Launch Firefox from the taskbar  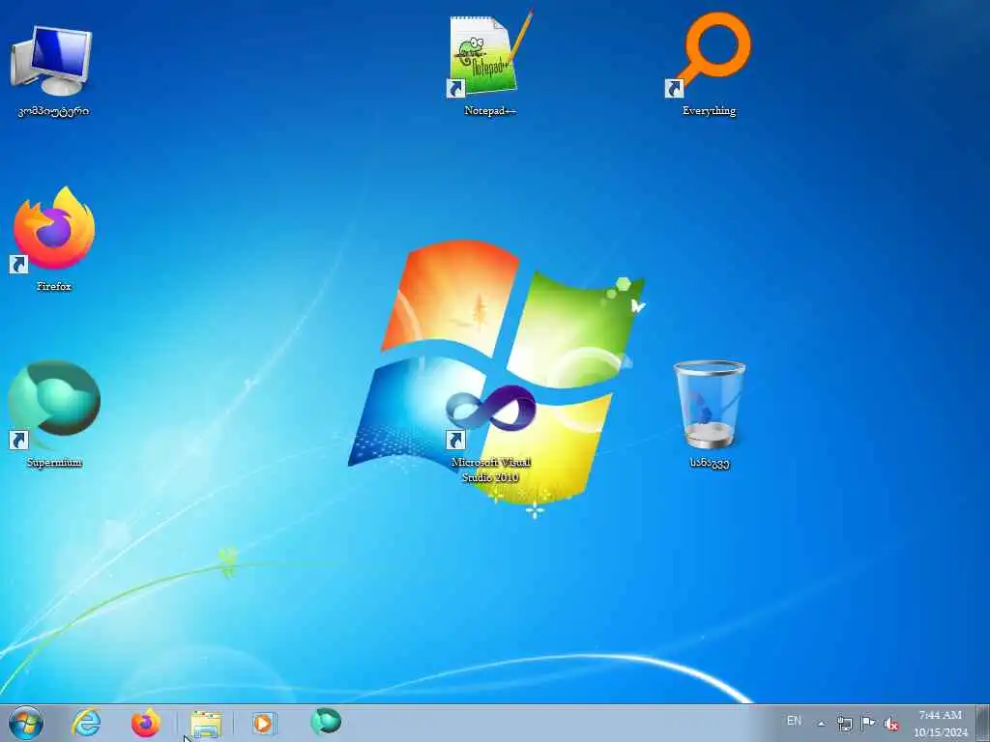(x=145, y=723)
